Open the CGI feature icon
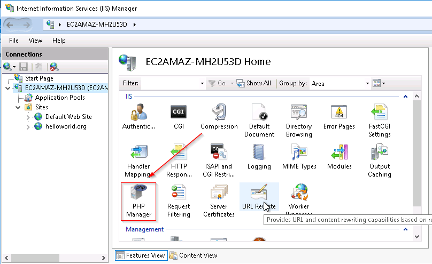 [x=179, y=116]
